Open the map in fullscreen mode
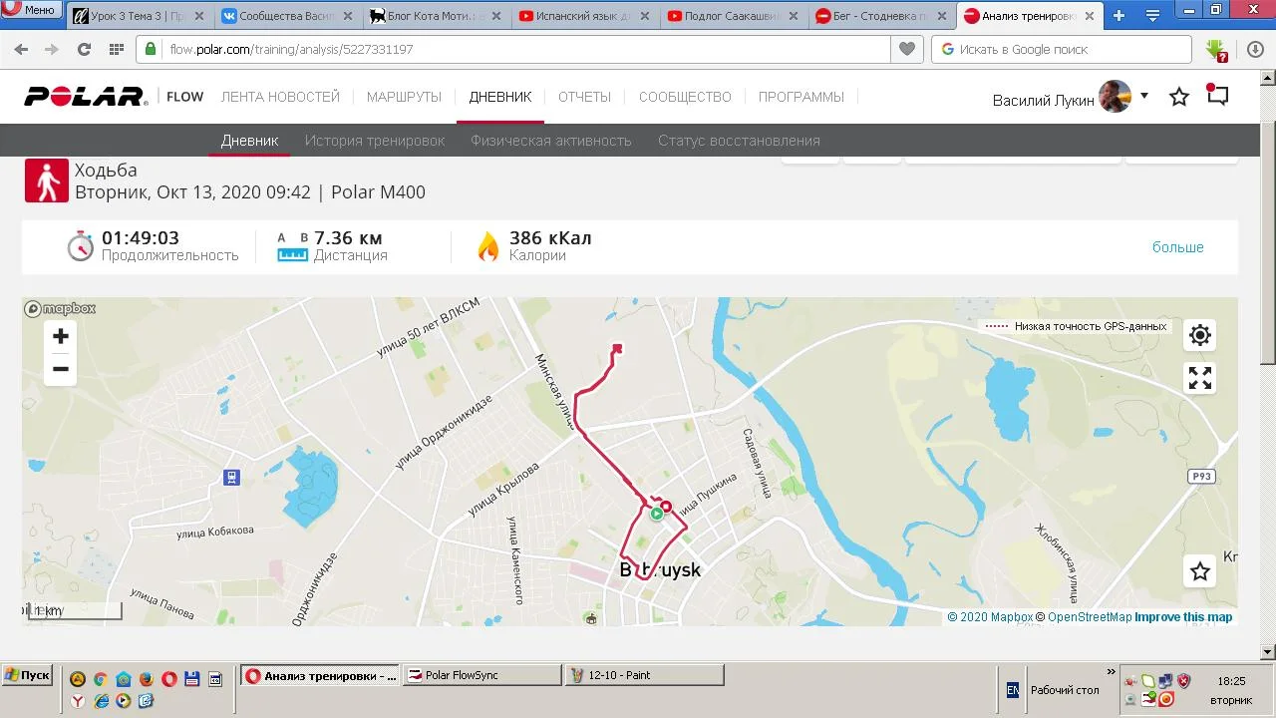Image resolution: width=1276 pixels, height=718 pixels. click(x=1200, y=378)
